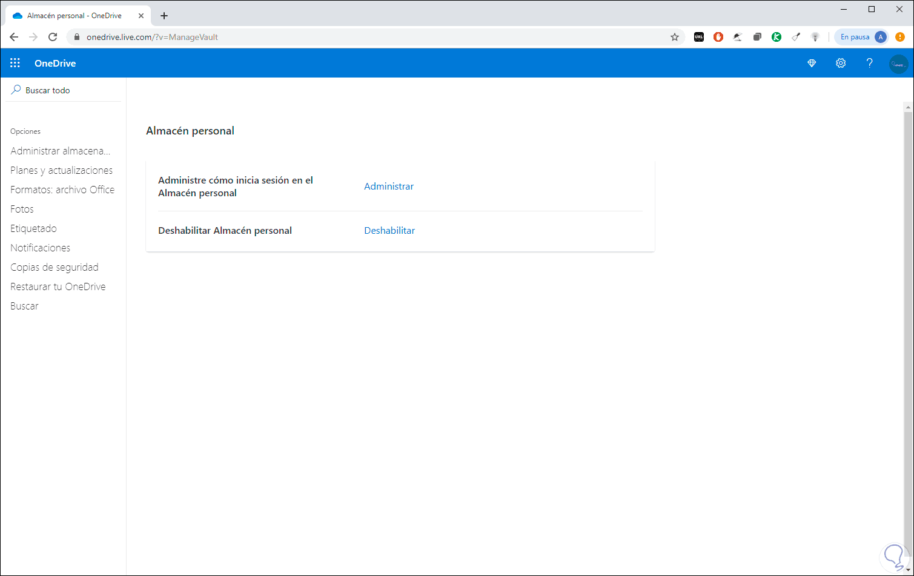Open OneDrive settings gear
This screenshot has width=914, height=576.
(x=841, y=63)
